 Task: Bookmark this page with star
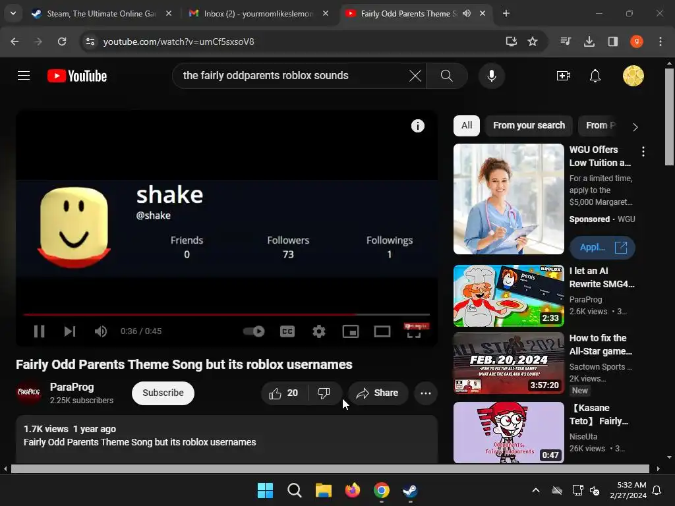(x=533, y=42)
